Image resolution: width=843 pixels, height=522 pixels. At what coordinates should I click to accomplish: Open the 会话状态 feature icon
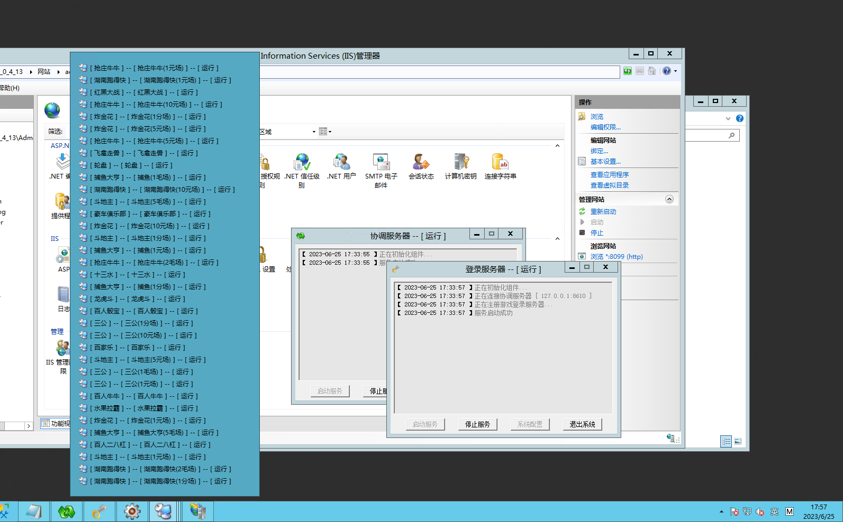pyautogui.click(x=421, y=163)
